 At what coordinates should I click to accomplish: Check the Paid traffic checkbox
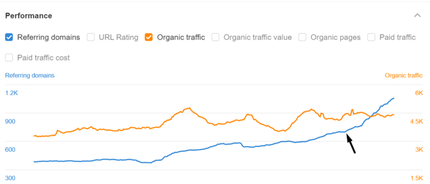371,37
